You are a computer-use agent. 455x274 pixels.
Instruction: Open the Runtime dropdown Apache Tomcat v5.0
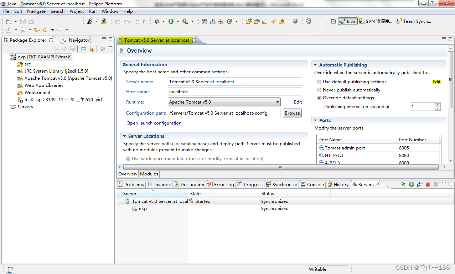coord(224,102)
